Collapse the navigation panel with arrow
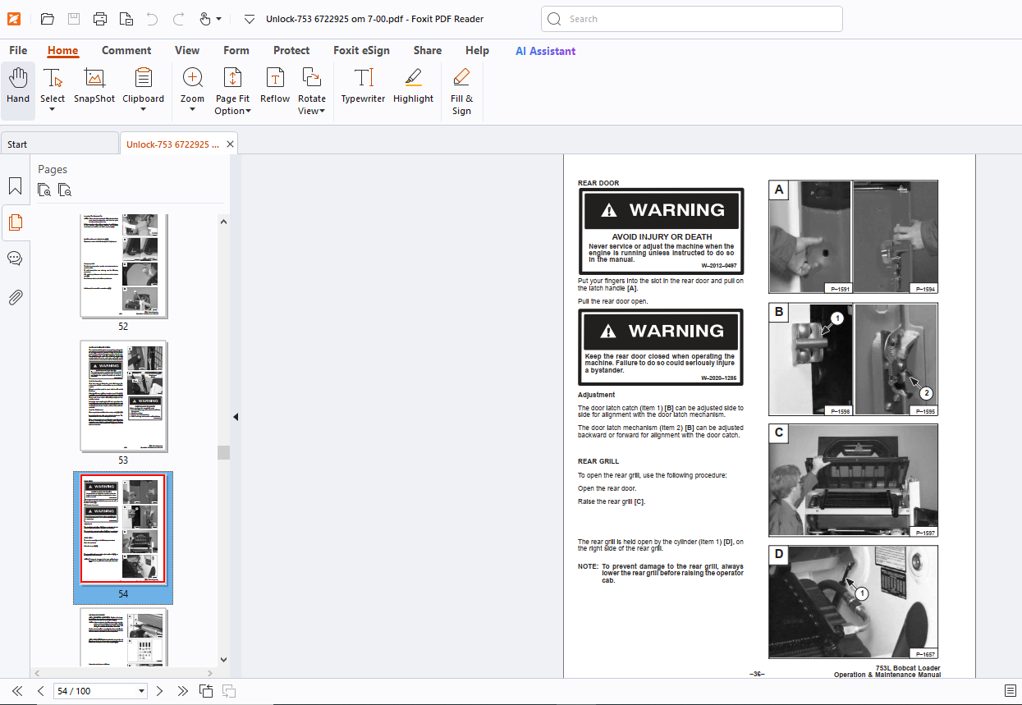 click(236, 417)
